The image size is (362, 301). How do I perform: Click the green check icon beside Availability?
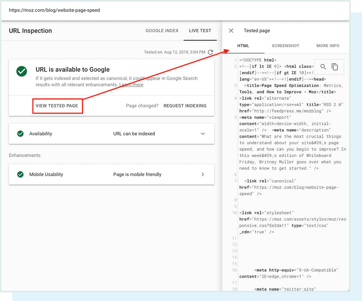coord(20,133)
